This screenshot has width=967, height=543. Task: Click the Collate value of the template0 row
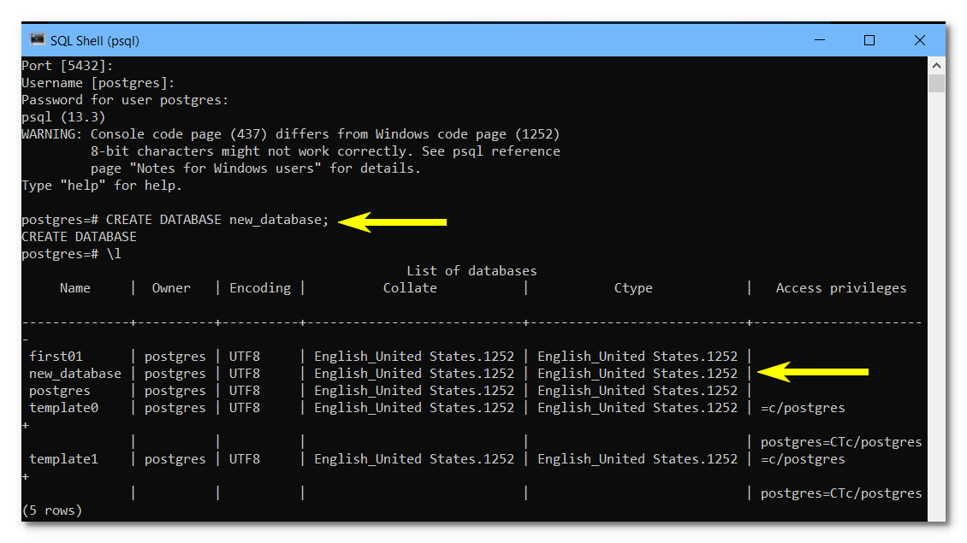(x=414, y=407)
